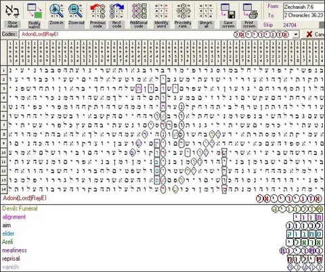
Task: Open Additional code tool
Action: pos(139,11)
